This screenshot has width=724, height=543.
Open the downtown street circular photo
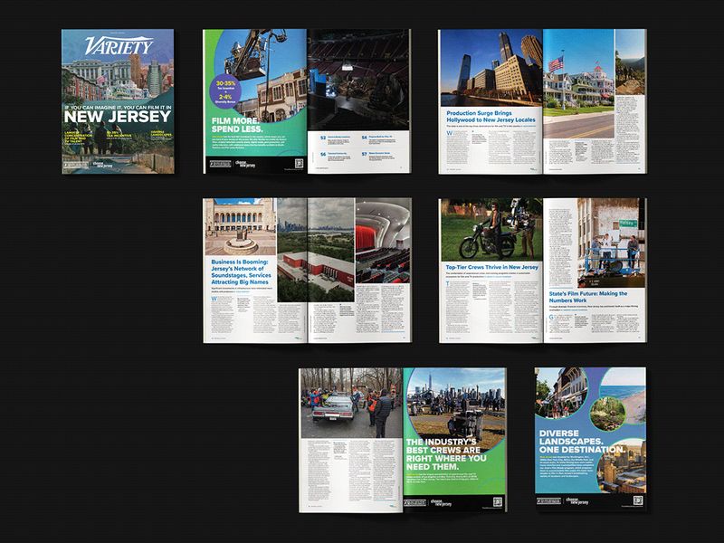[561, 394]
